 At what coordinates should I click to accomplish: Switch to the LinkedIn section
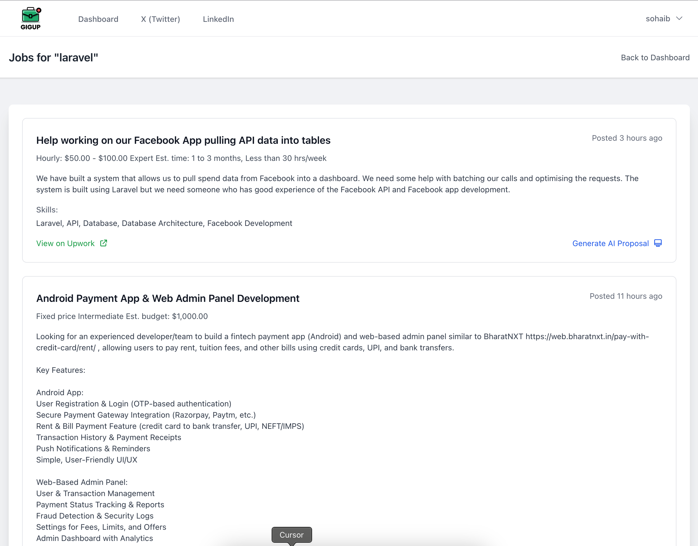point(218,19)
